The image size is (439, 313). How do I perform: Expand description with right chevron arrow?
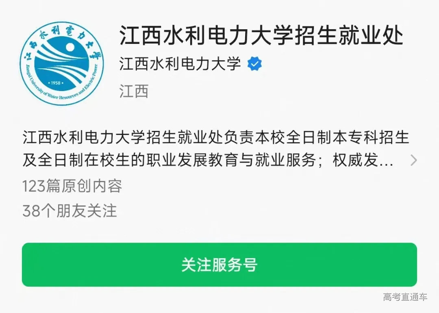click(413, 160)
